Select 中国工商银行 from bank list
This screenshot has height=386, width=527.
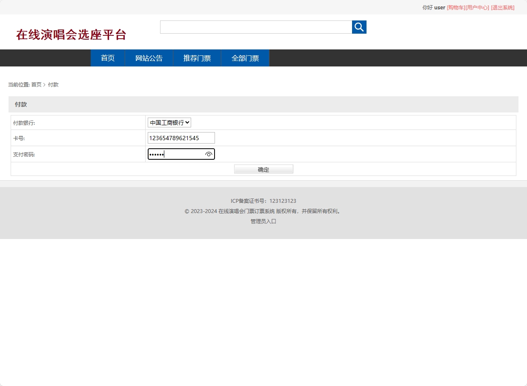[166, 122]
